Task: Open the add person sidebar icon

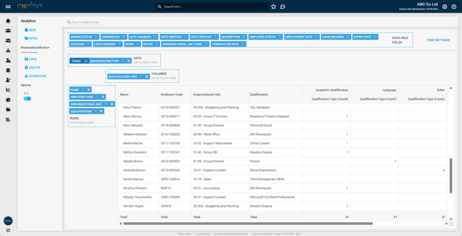Action: (8, 80)
